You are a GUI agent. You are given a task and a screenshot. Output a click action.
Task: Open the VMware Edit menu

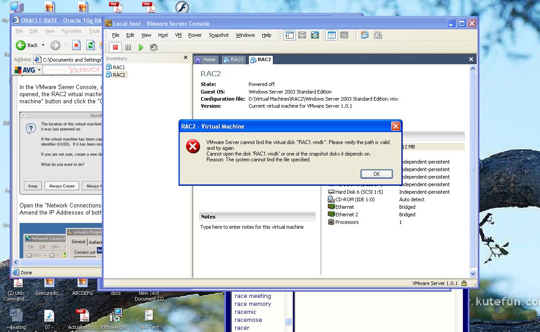(x=130, y=35)
